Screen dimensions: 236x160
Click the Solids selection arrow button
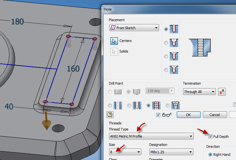click(114, 52)
